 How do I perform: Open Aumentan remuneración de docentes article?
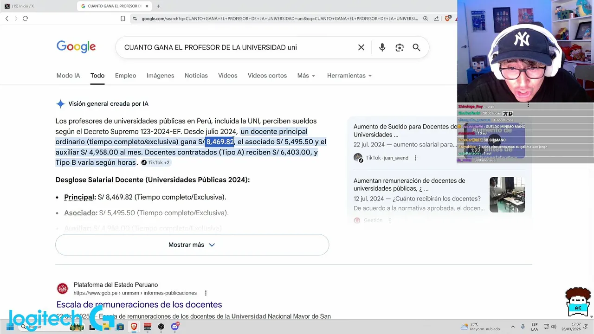click(x=409, y=185)
